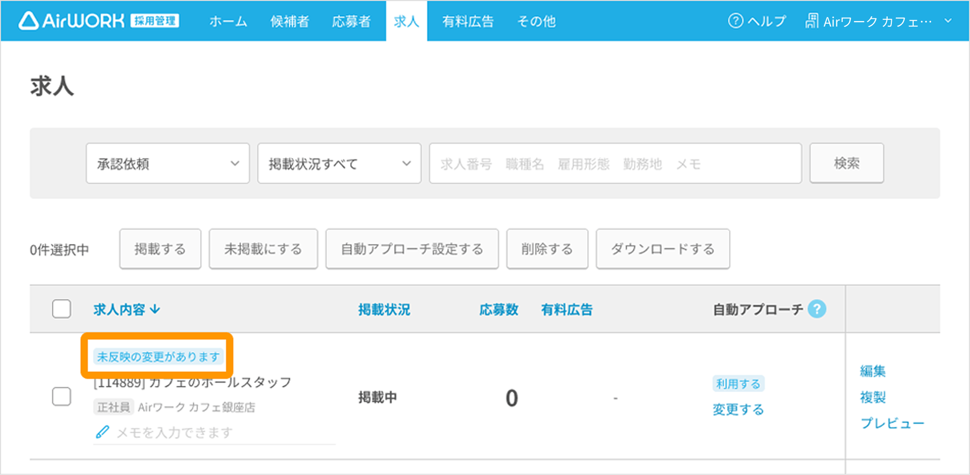This screenshot has height=475, width=970.
Task: Click the 正社員 tag
Action: pos(113,407)
